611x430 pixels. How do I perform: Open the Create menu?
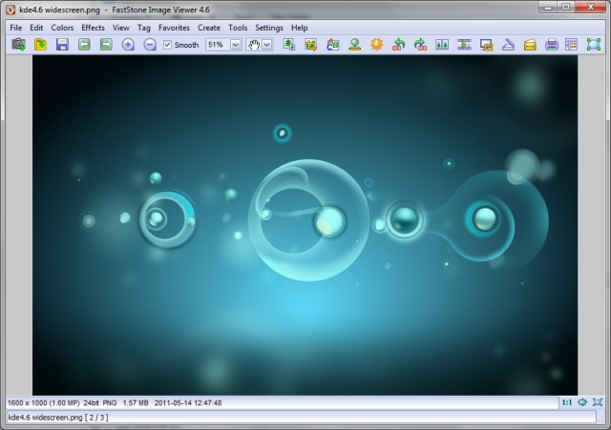point(209,28)
